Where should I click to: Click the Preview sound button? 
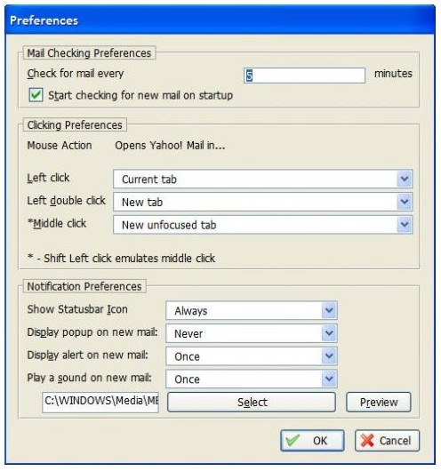coord(379,402)
